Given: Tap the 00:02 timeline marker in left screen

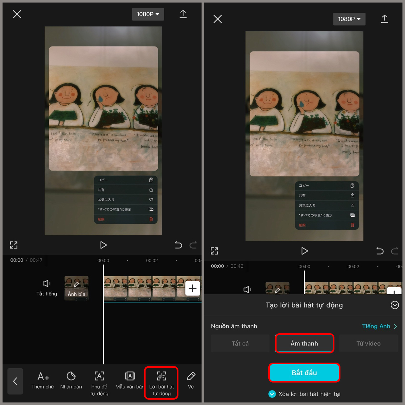Looking at the screenshot, I should [x=152, y=260].
